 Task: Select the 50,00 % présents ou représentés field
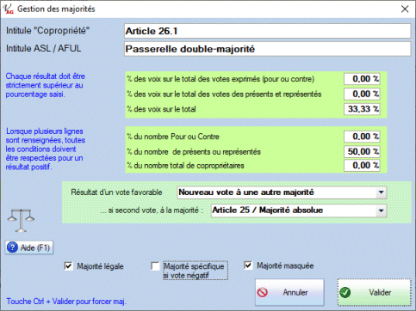[x=362, y=151]
